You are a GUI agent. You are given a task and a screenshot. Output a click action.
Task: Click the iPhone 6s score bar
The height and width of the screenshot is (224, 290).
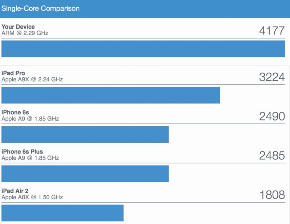(x=85, y=134)
